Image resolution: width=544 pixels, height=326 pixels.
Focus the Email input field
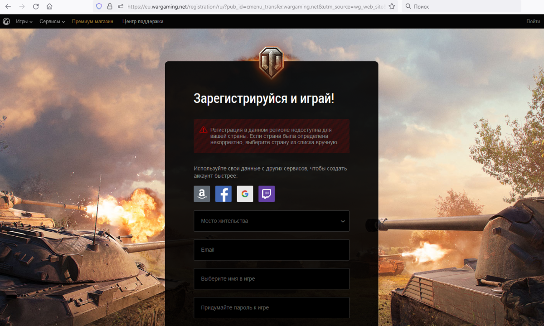[272, 250]
